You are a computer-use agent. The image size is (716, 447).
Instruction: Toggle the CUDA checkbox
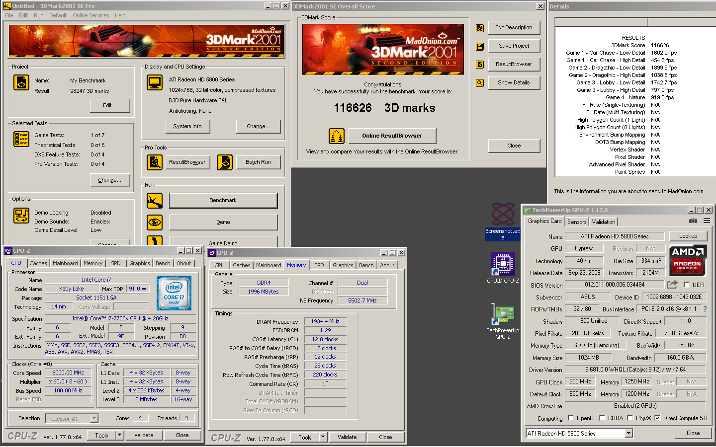coord(602,418)
